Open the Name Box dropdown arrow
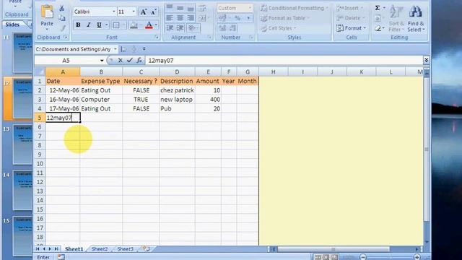Screen dimensions: 462x260 pos(102,61)
